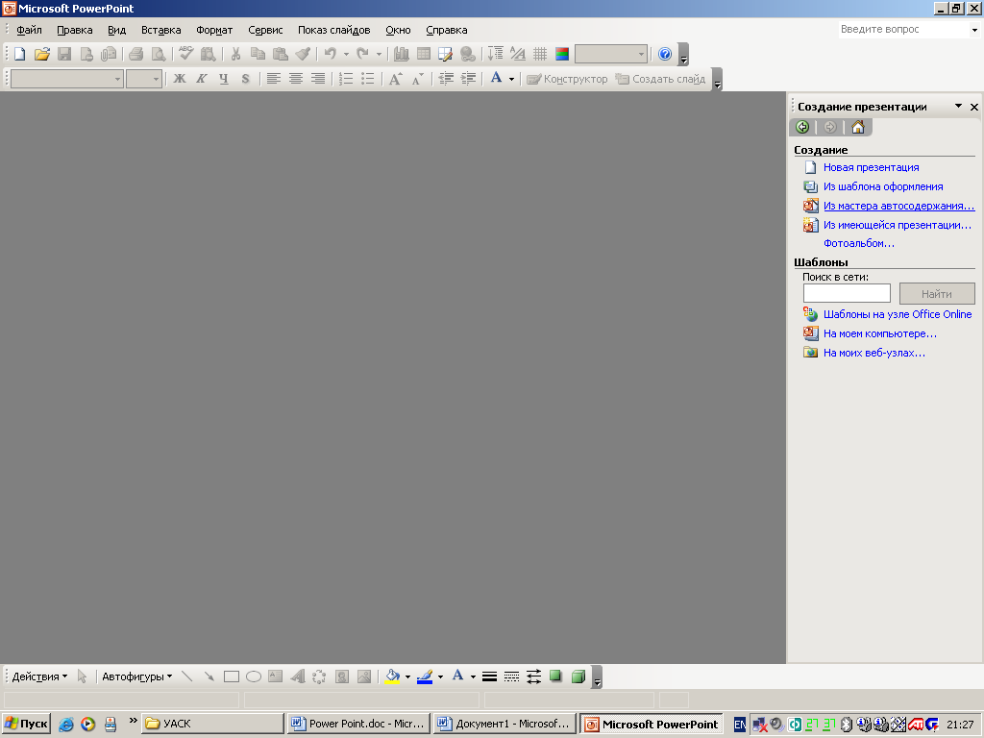Image resolution: width=984 pixels, height=738 pixels.
Task: Open Шаблоны на узле Office Online link
Action: click(x=898, y=314)
